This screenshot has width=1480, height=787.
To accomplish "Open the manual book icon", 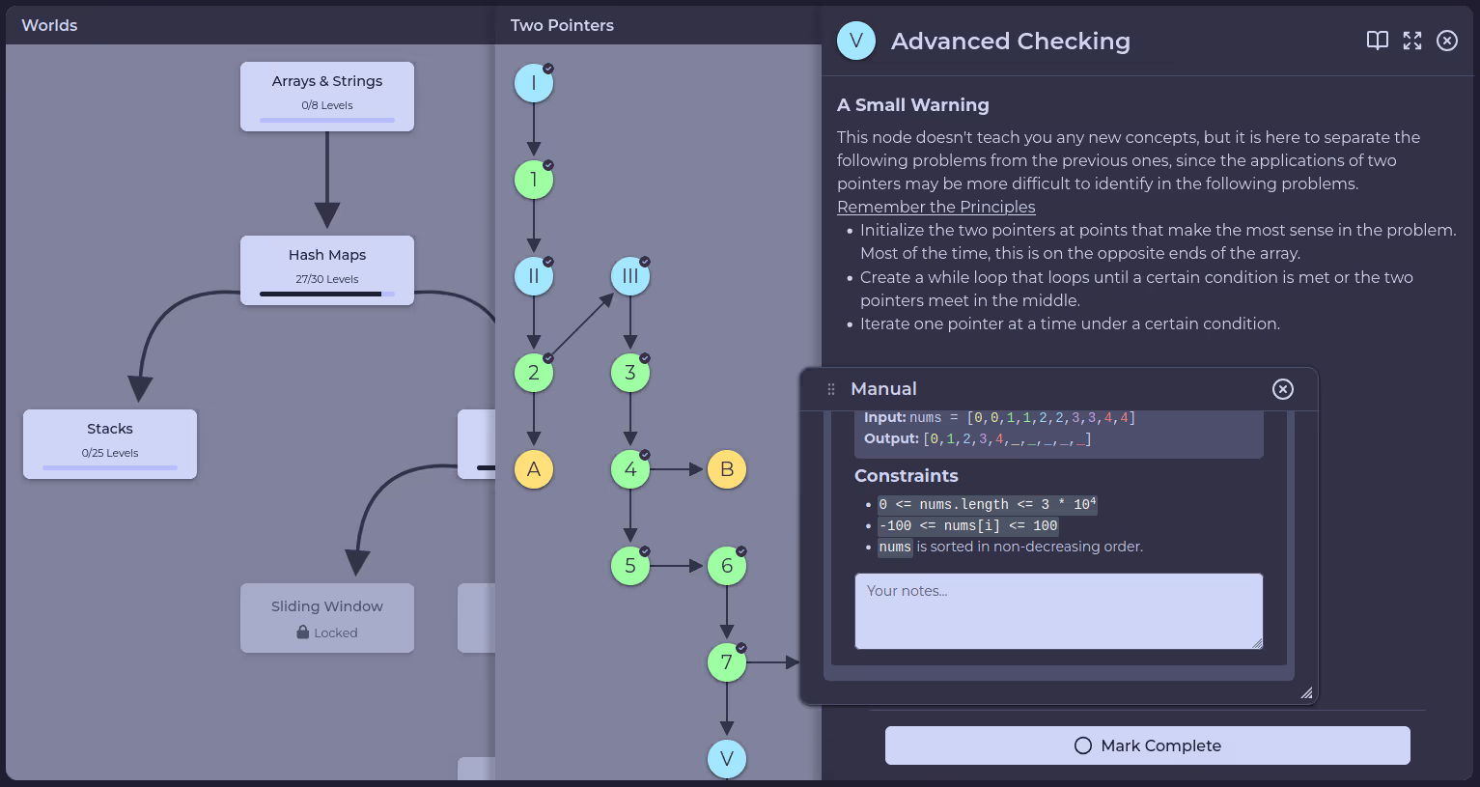I will (x=1377, y=41).
